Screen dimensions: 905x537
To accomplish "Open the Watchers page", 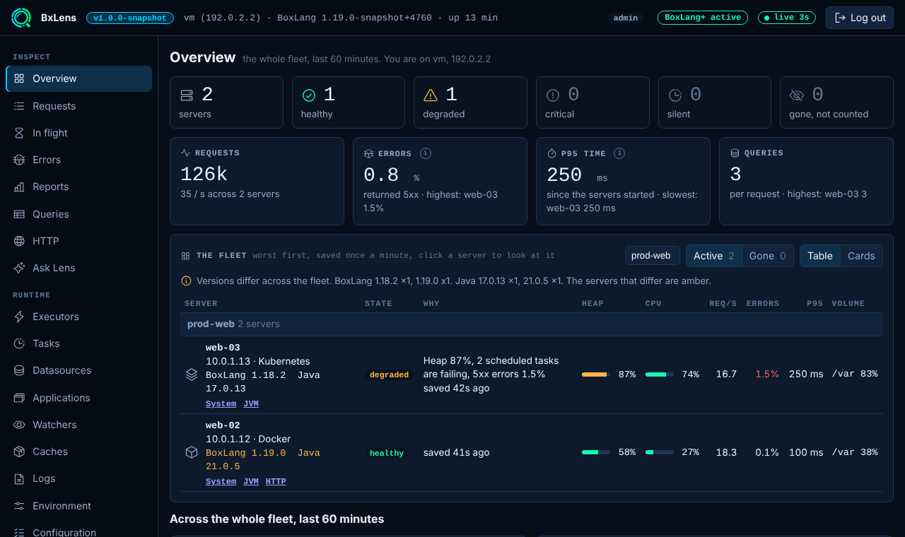I will [x=78, y=425].
